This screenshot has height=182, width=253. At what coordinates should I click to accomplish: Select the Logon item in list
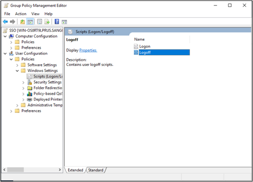click(x=145, y=46)
